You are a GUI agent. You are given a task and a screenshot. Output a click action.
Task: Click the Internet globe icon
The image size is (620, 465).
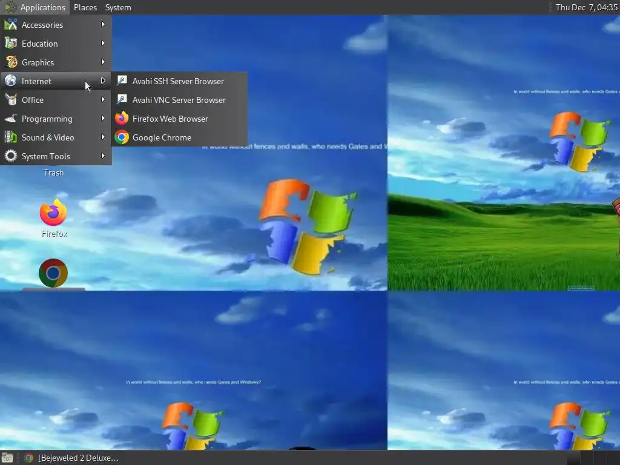click(x=11, y=81)
